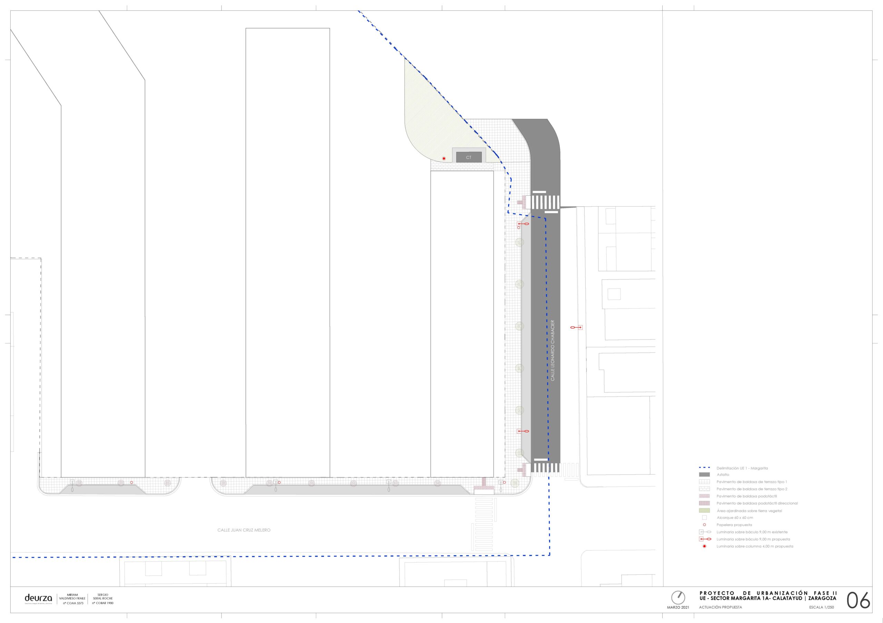Click the CT transformer box on plan

(468, 157)
